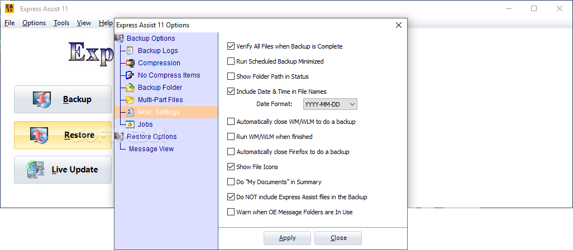Image resolution: width=573 pixels, height=250 pixels.
Task: Toggle Show File Icons checkbox
Action: coord(231,167)
